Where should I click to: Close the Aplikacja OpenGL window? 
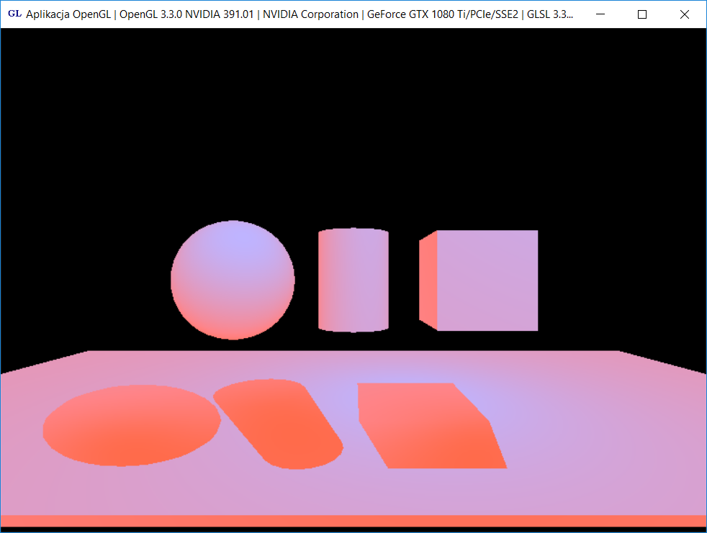click(684, 14)
